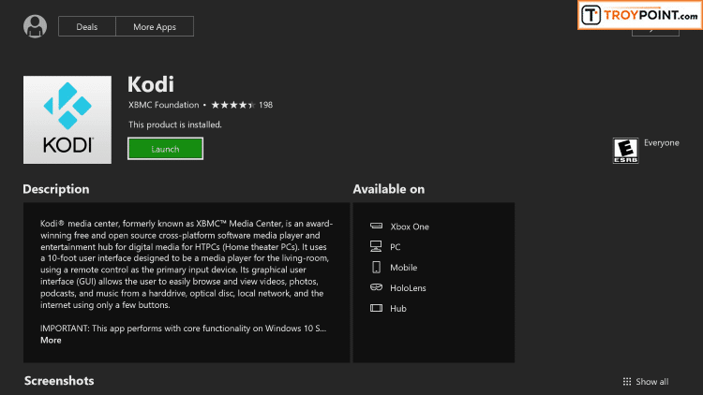Viewport: 703px width, 395px height.
Task: Click the Available on heading
Action: coord(389,189)
